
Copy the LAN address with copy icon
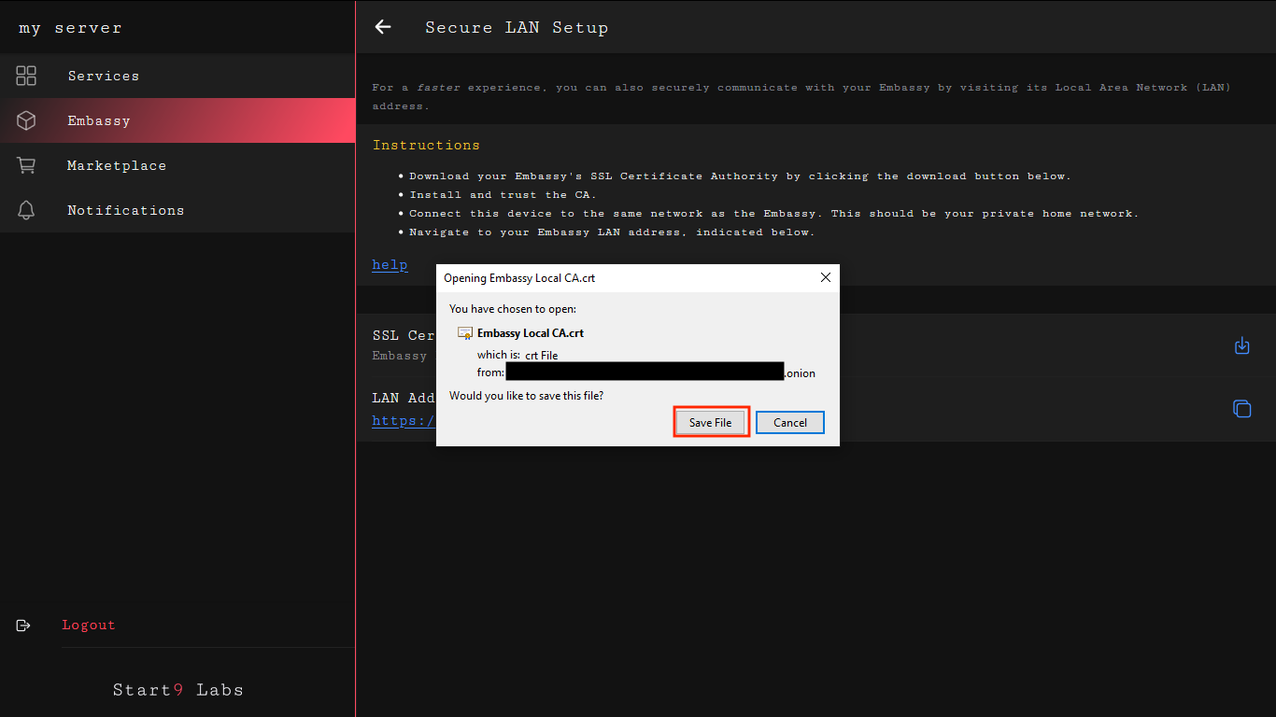click(x=1241, y=409)
